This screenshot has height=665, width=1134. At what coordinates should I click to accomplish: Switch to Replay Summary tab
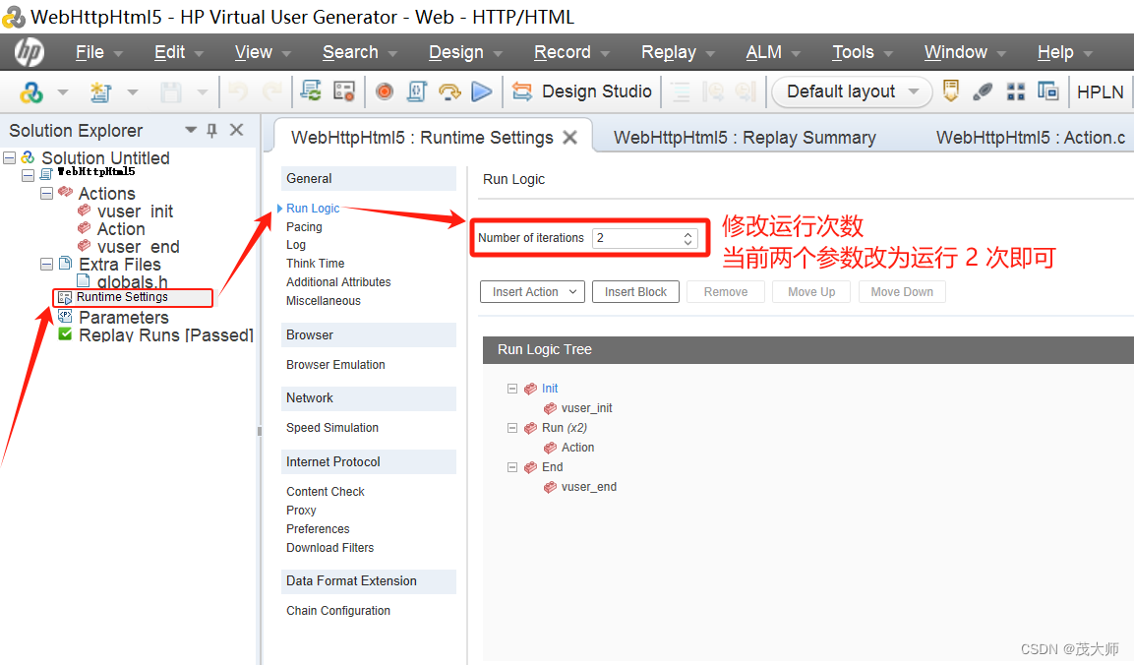click(745, 138)
